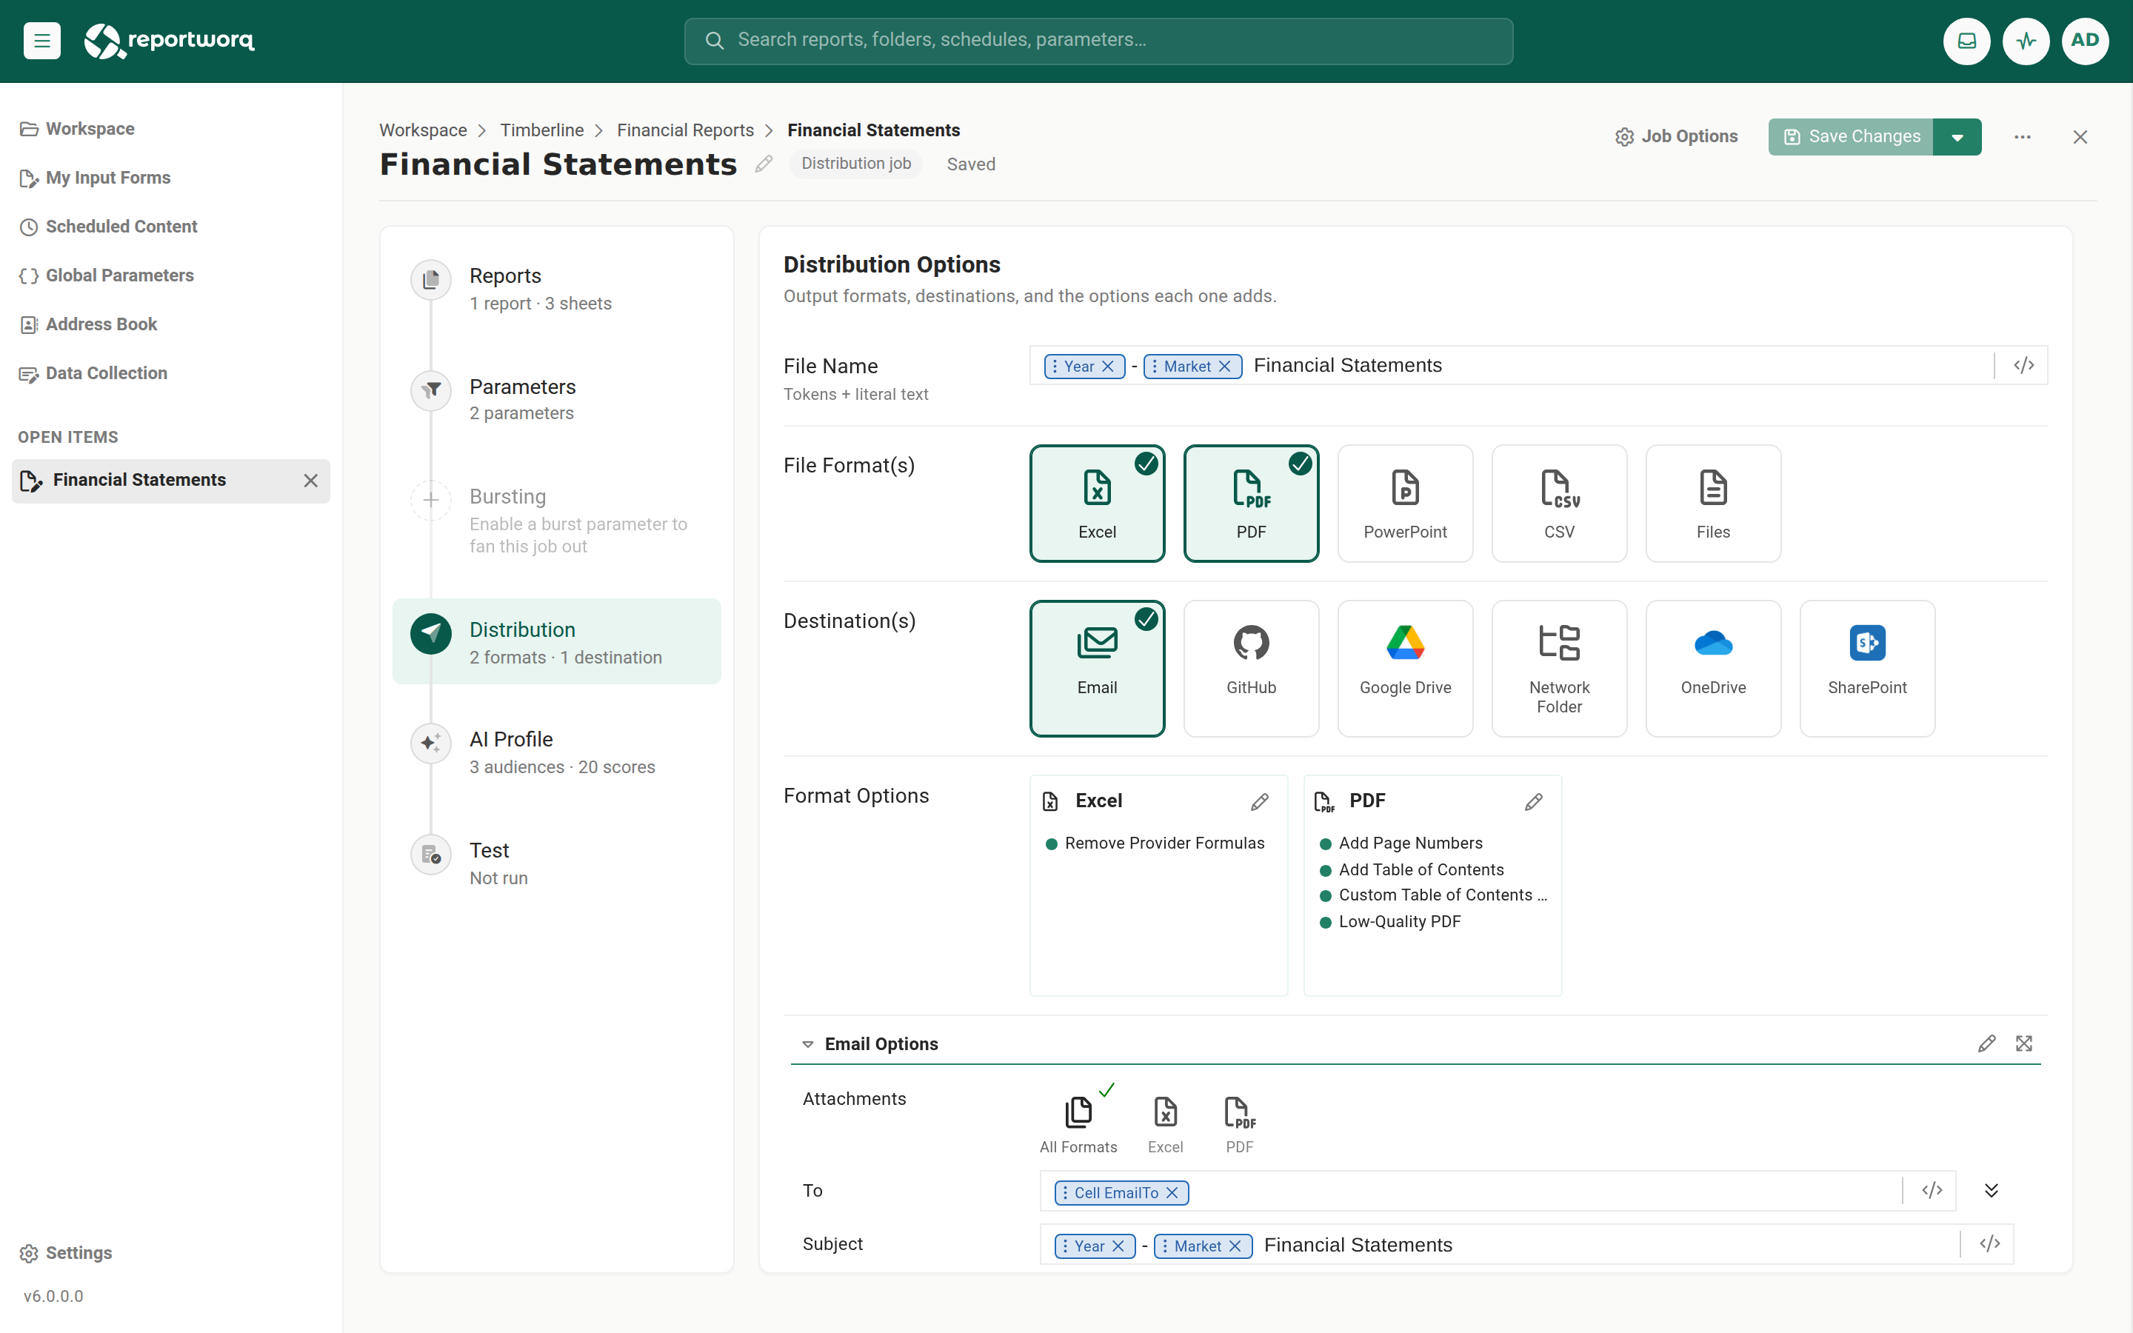The height and width of the screenshot is (1333, 2133).
Task: Edit Excel format options pencil
Action: coord(1260,801)
